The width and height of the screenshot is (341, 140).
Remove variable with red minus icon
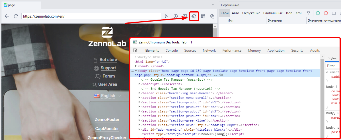click(x=326, y=13)
